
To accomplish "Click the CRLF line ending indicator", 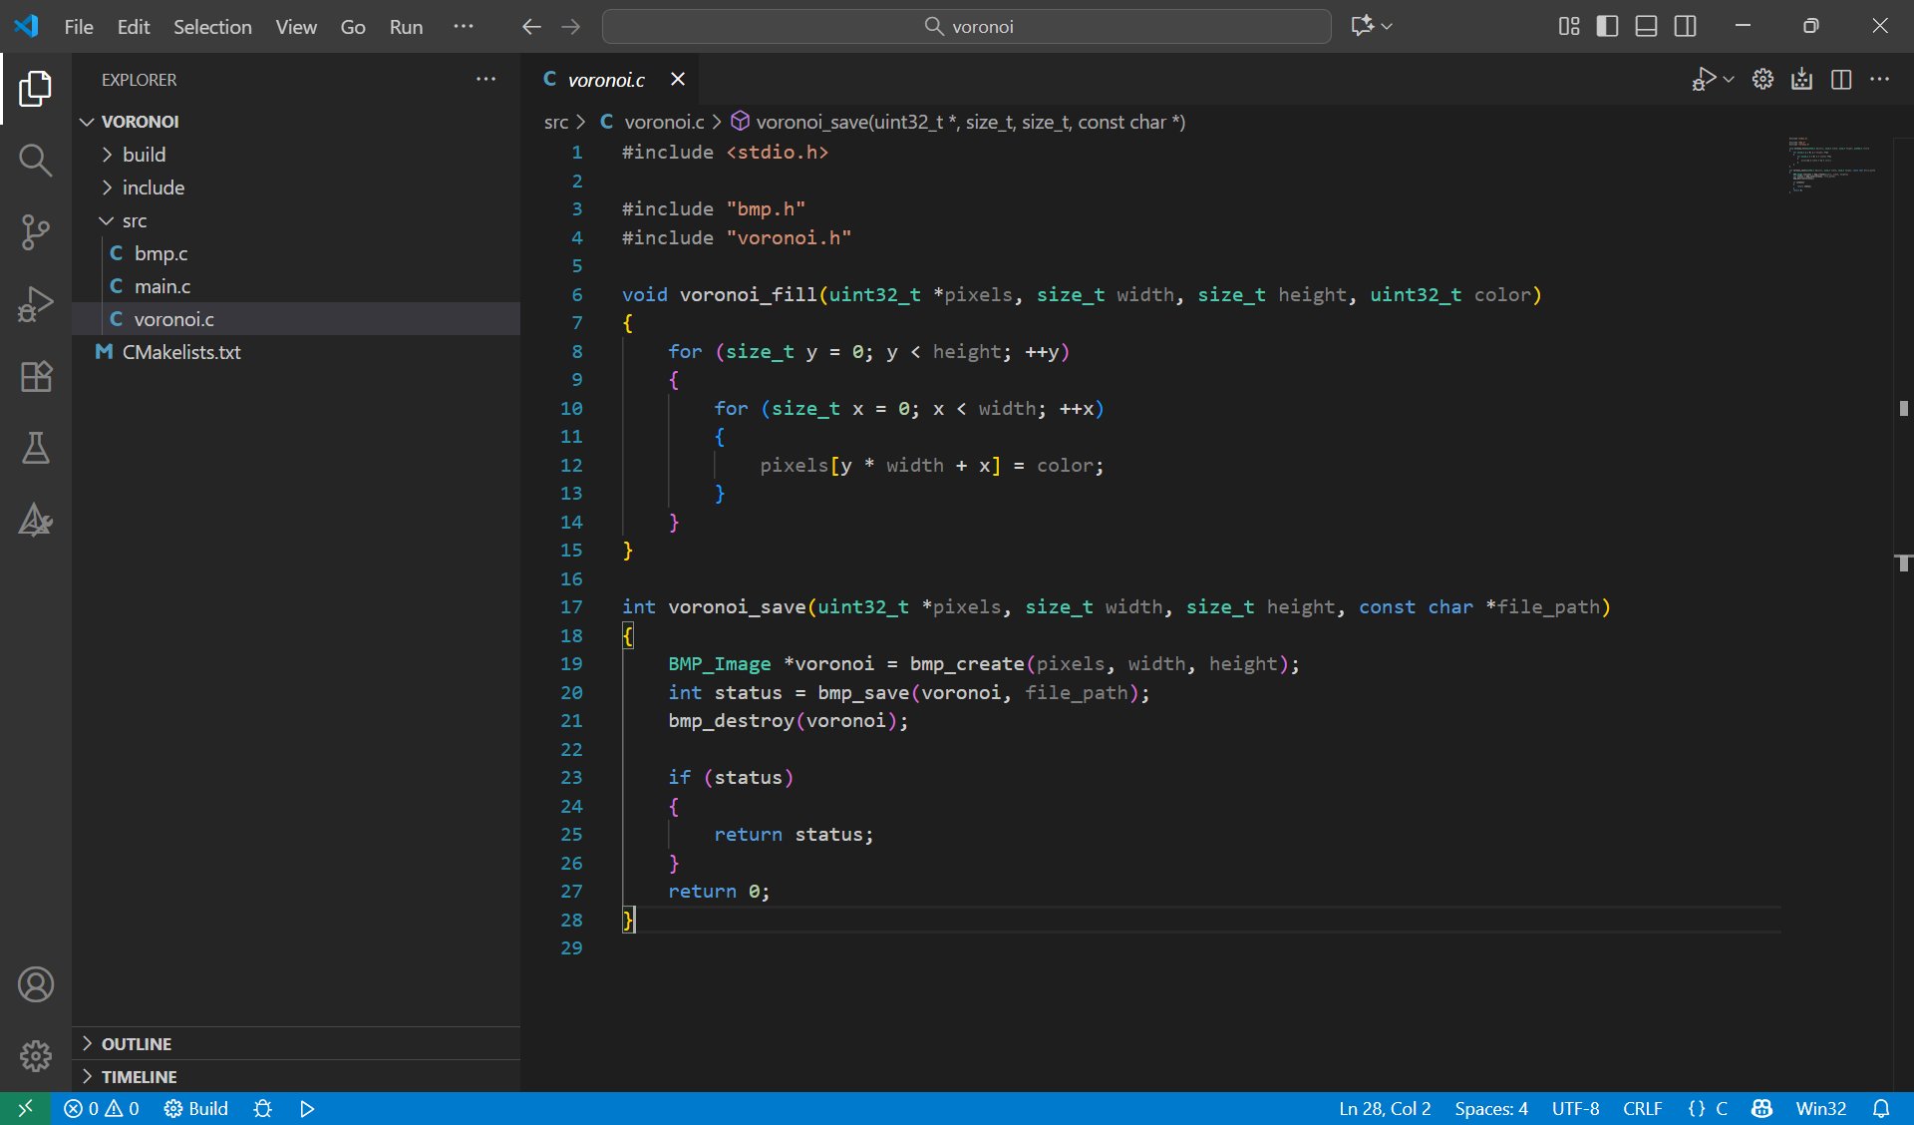I will (x=1642, y=1109).
